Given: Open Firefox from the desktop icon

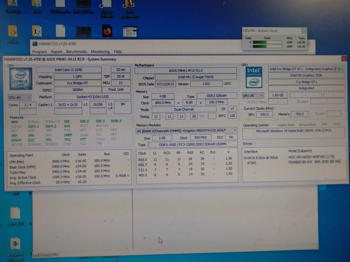Looking at the screenshot, I should (x=107, y=31).
